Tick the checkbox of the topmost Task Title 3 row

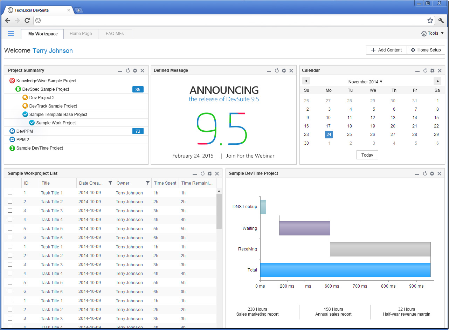10,210
